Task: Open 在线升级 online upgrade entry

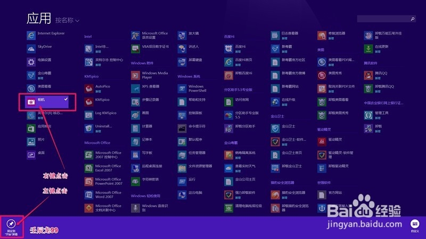Action: (283, 101)
